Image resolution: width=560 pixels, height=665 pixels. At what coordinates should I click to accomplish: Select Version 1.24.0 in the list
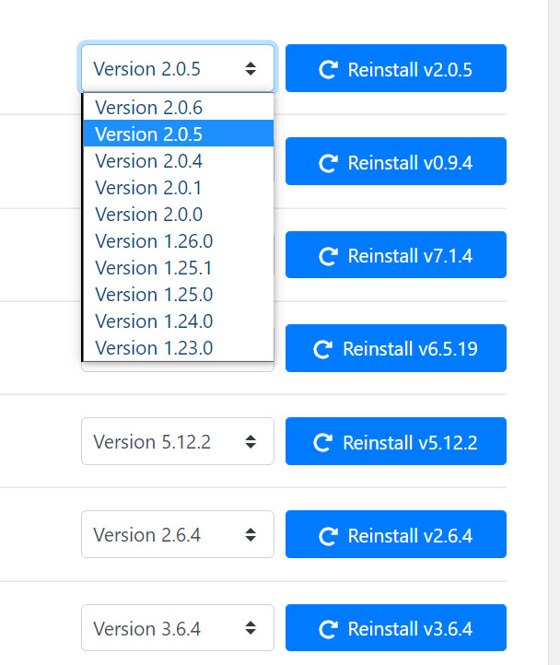click(x=178, y=321)
